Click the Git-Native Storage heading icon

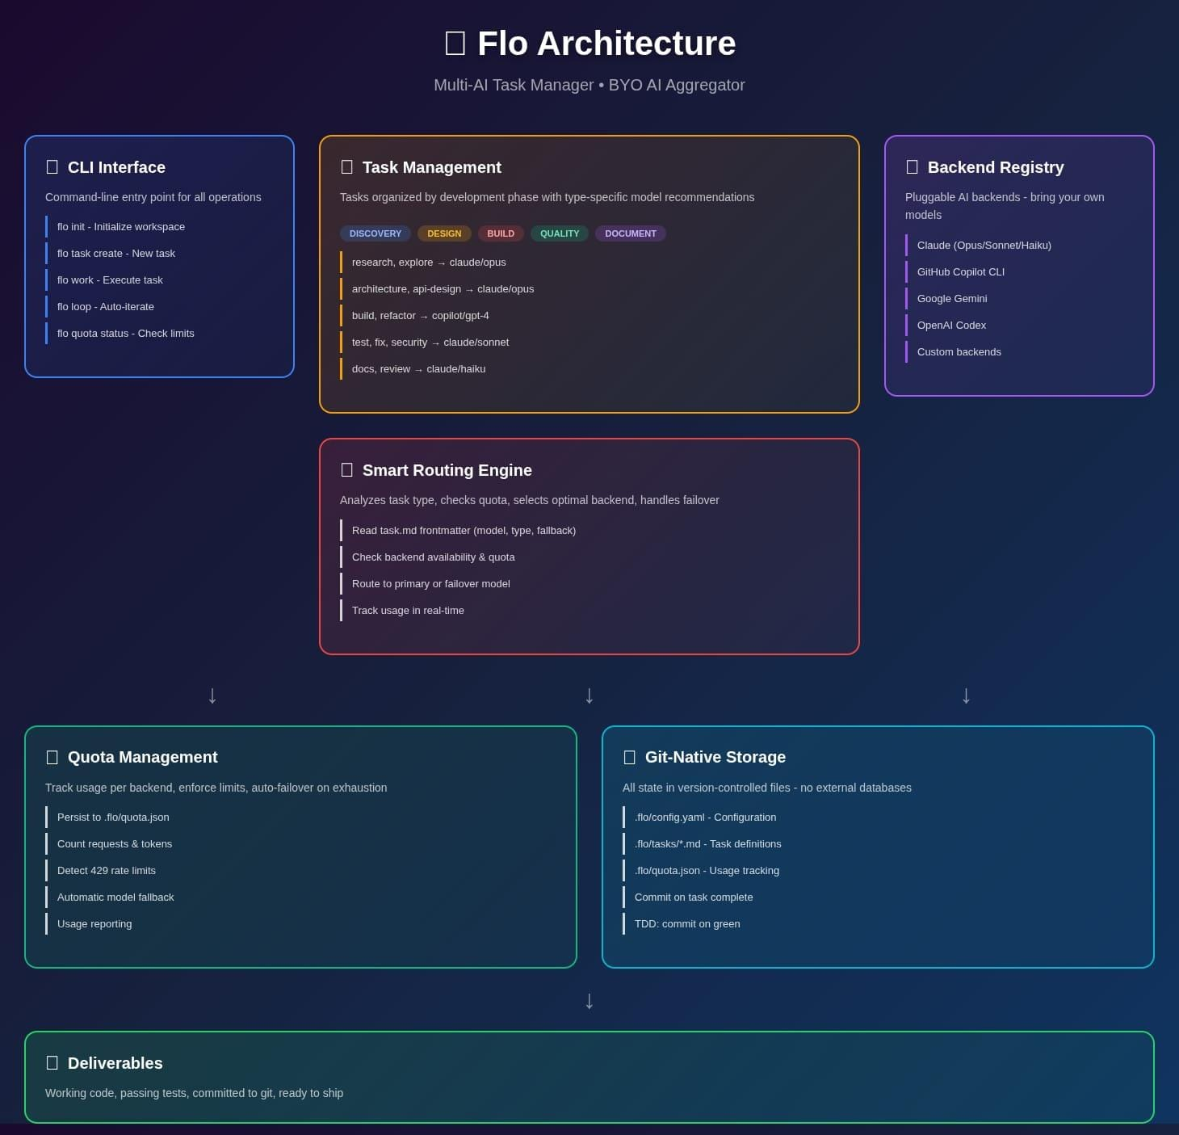tap(630, 757)
